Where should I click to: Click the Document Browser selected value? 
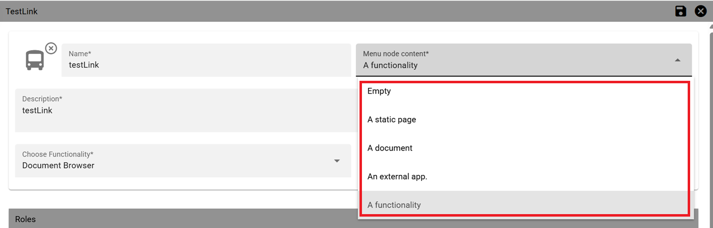pos(58,166)
